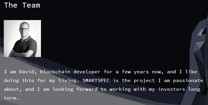Click the word "working" in the bio

(x=120, y=90)
